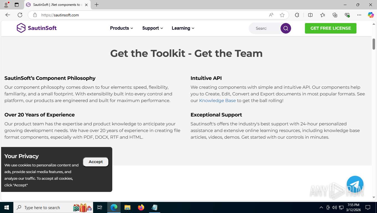The height and width of the screenshot is (213, 377).
Task: Click GET FREE LICENSE button
Action: (331, 28)
